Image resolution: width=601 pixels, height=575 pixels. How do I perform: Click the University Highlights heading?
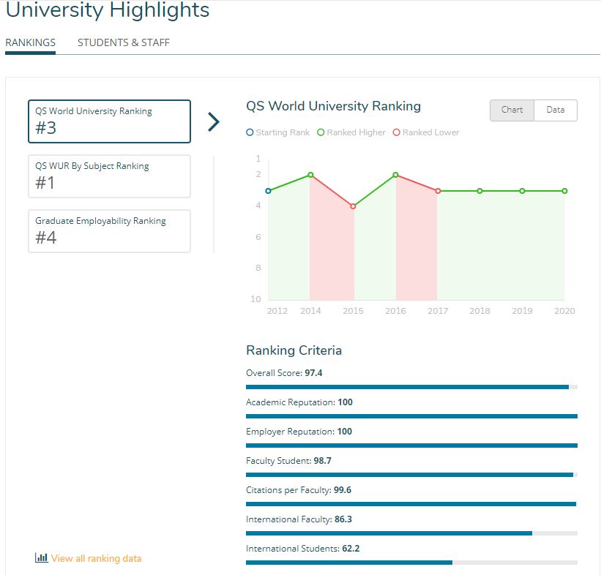pyautogui.click(x=108, y=10)
